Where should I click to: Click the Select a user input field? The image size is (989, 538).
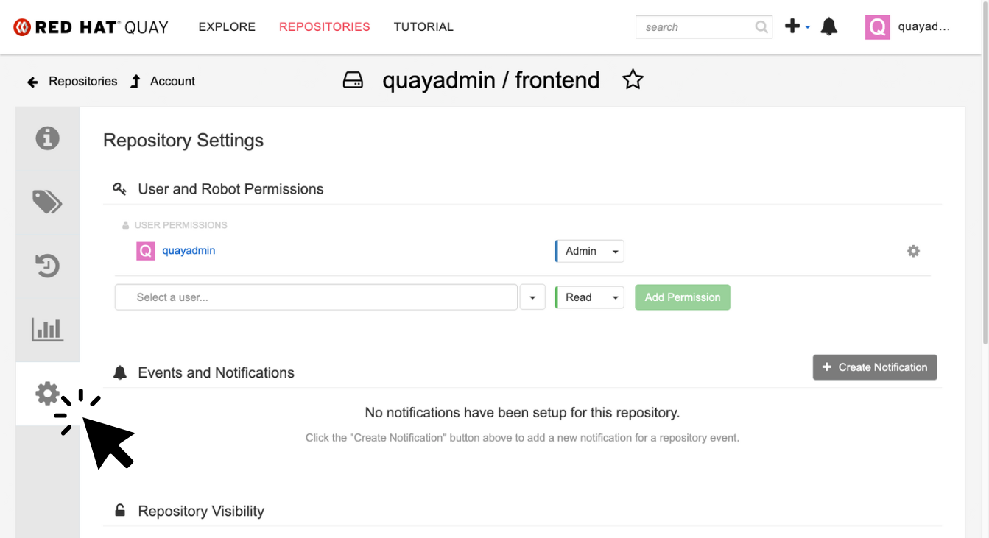click(x=316, y=297)
